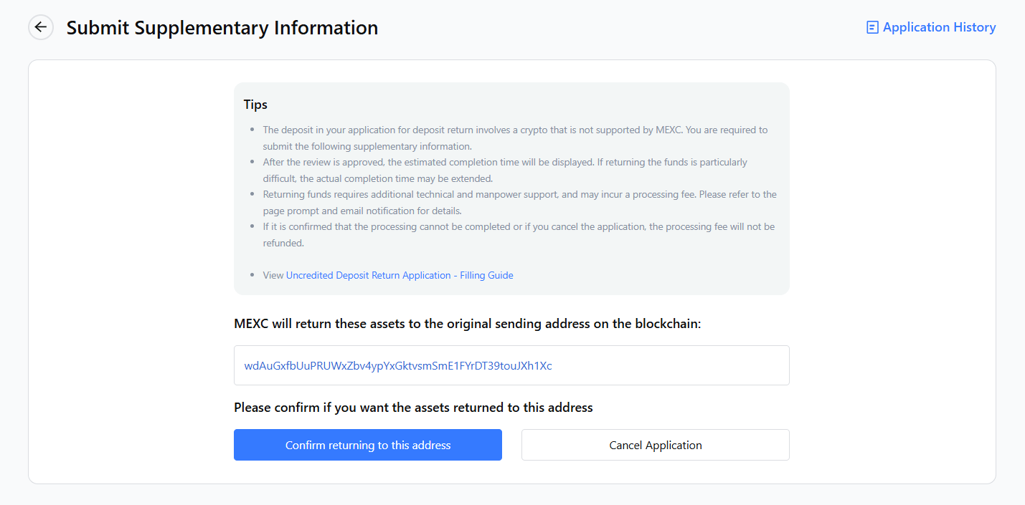Click the wallet address text wdAuGxfb...
This screenshot has height=505, width=1025.
click(x=398, y=365)
